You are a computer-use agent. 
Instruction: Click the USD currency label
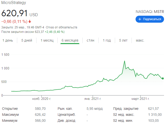click(x=34, y=15)
